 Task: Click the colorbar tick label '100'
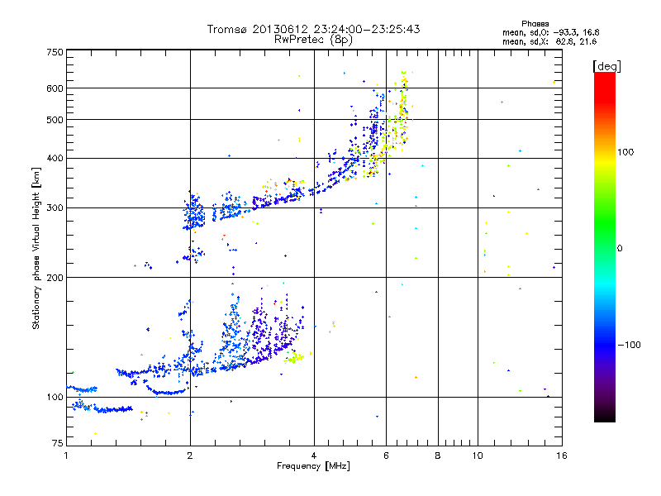click(625, 152)
